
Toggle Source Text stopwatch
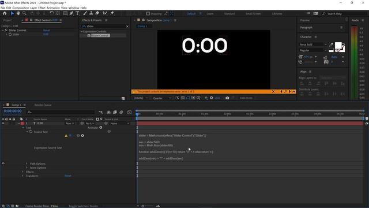(31, 132)
